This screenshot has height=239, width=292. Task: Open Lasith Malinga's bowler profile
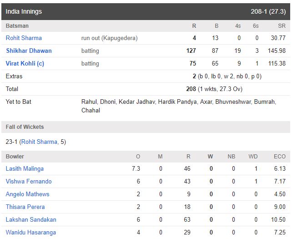point(25,169)
